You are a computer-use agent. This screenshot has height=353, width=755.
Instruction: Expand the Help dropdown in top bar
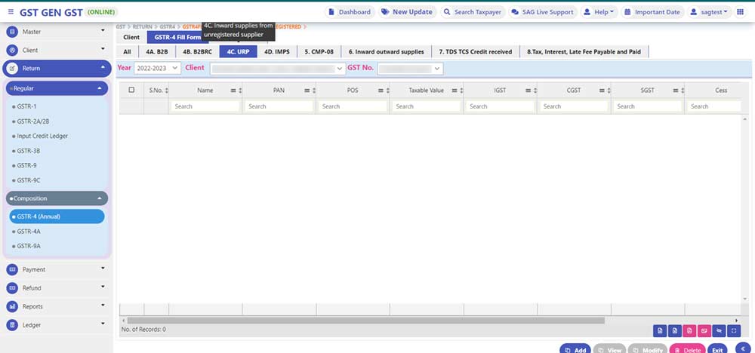click(599, 12)
